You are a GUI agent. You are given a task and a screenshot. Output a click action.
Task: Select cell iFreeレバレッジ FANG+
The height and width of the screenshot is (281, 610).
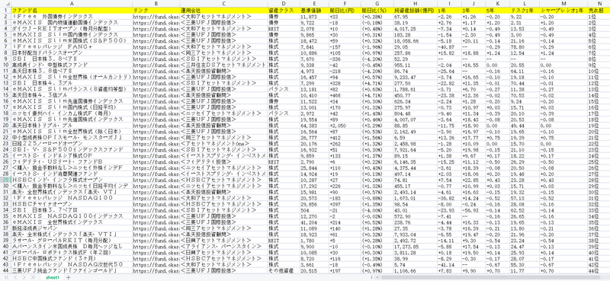(72, 46)
